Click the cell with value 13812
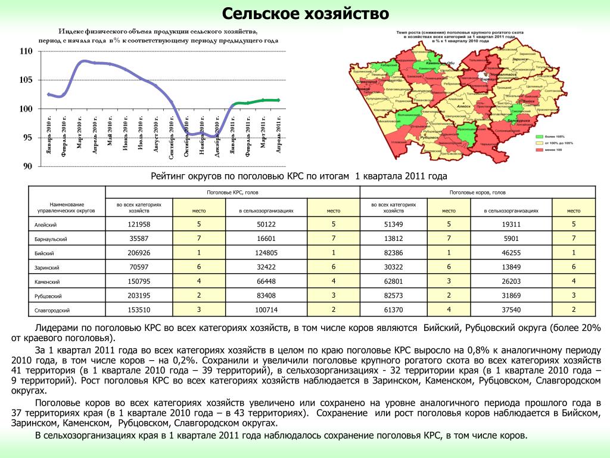610x458 pixels. pyautogui.click(x=393, y=239)
